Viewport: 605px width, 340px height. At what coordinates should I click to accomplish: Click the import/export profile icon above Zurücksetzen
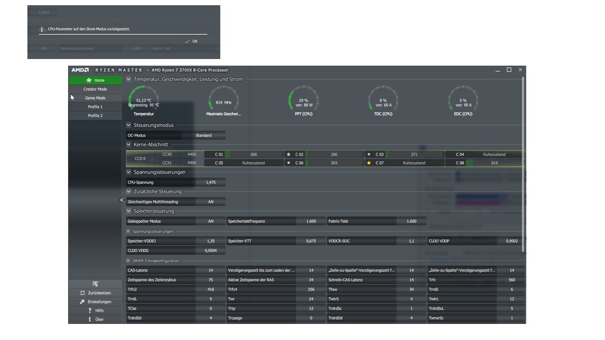[x=95, y=284]
